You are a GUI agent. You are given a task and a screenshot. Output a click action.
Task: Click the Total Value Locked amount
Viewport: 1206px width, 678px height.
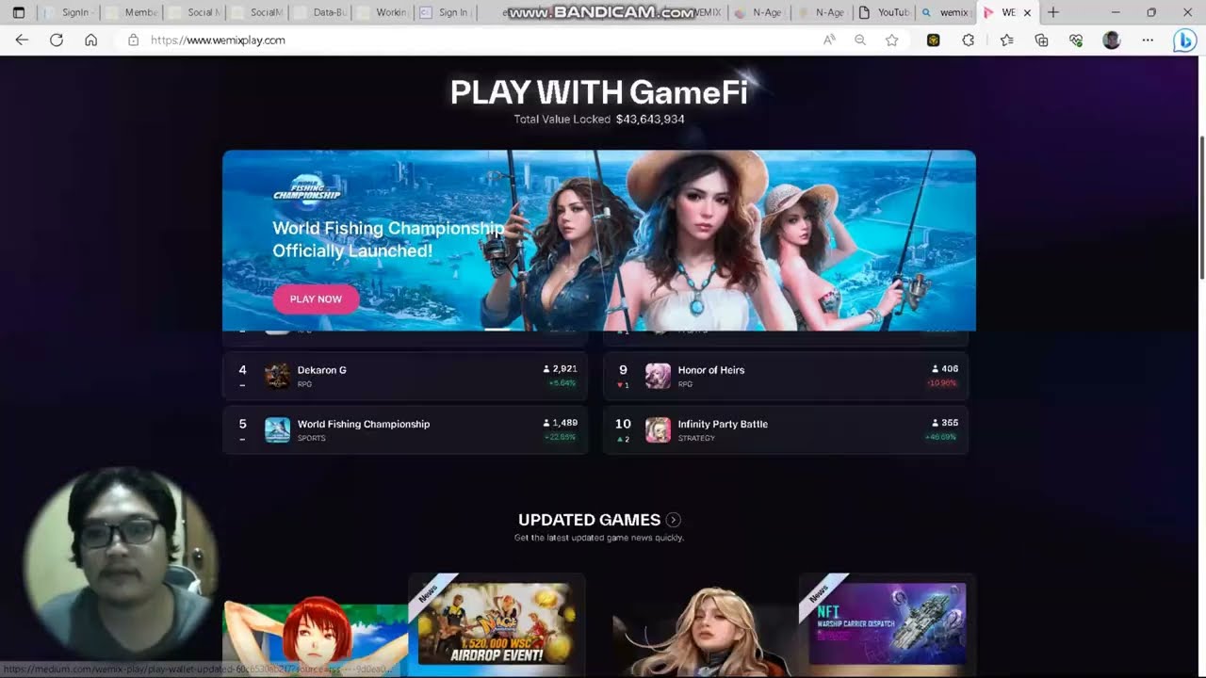[x=650, y=120]
